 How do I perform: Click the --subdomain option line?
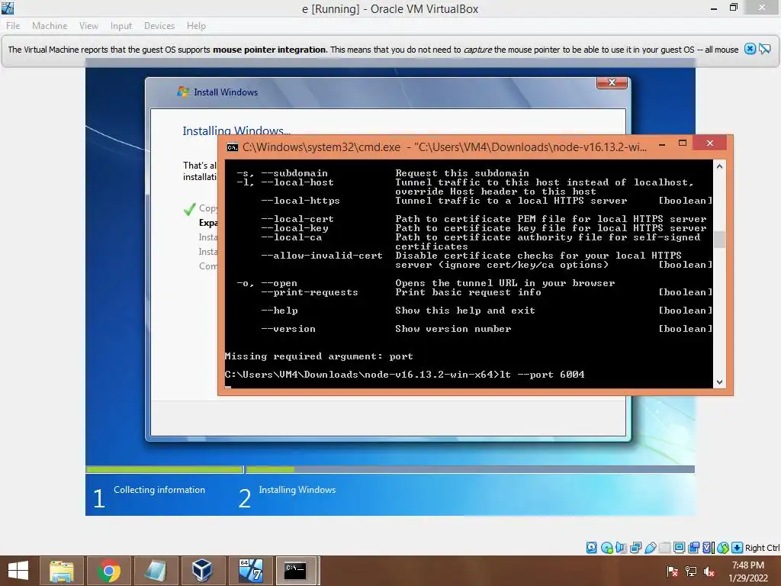coord(383,173)
